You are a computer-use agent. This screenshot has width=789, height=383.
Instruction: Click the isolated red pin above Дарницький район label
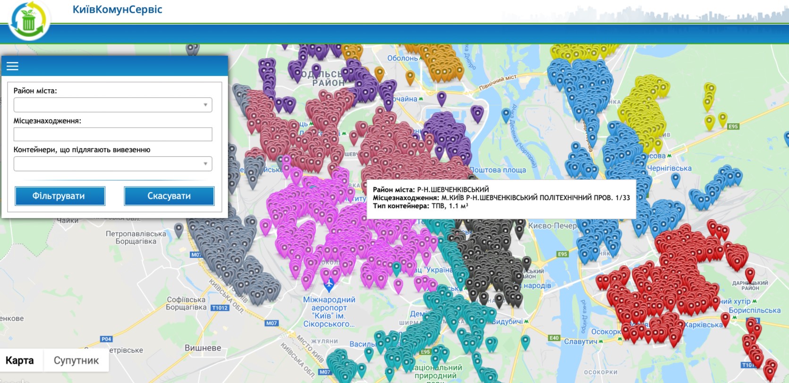tap(750, 274)
